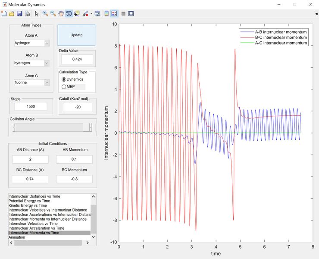Click the Steps field showing 1500
Viewport: 319px width, 259px height.
click(31, 107)
